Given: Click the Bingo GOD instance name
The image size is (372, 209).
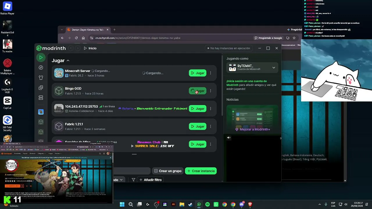Looking at the screenshot, I should [73, 89].
